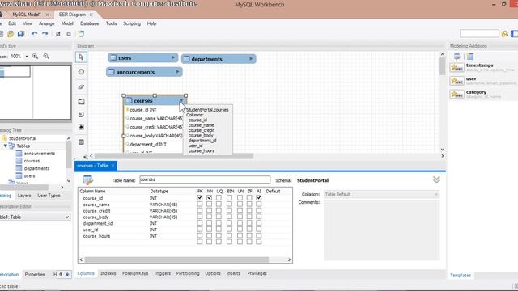The width and height of the screenshot is (518, 291).
Task: Switch to the MySQL Model tab
Action: (27, 15)
